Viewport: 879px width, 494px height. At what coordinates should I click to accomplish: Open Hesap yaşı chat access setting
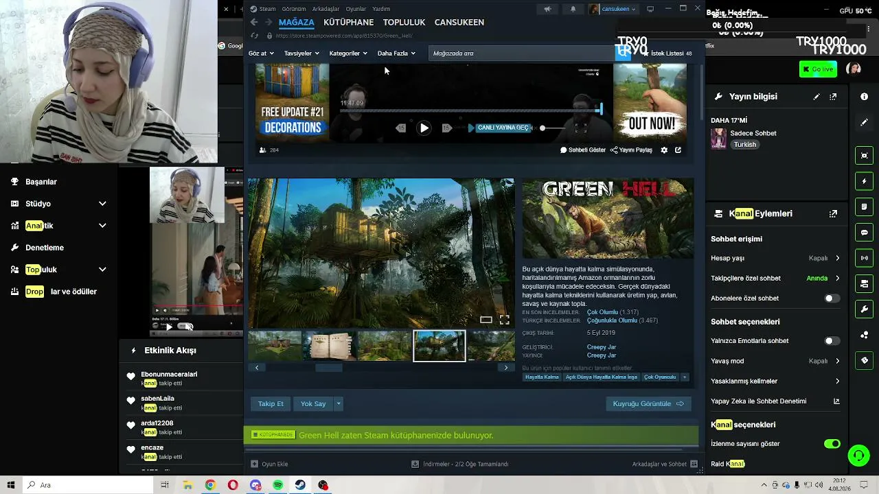coord(775,258)
